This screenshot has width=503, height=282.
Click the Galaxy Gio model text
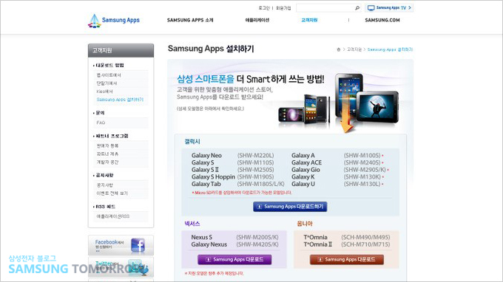point(305,170)
